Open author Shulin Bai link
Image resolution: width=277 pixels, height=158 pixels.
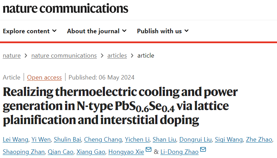[68, 139]
